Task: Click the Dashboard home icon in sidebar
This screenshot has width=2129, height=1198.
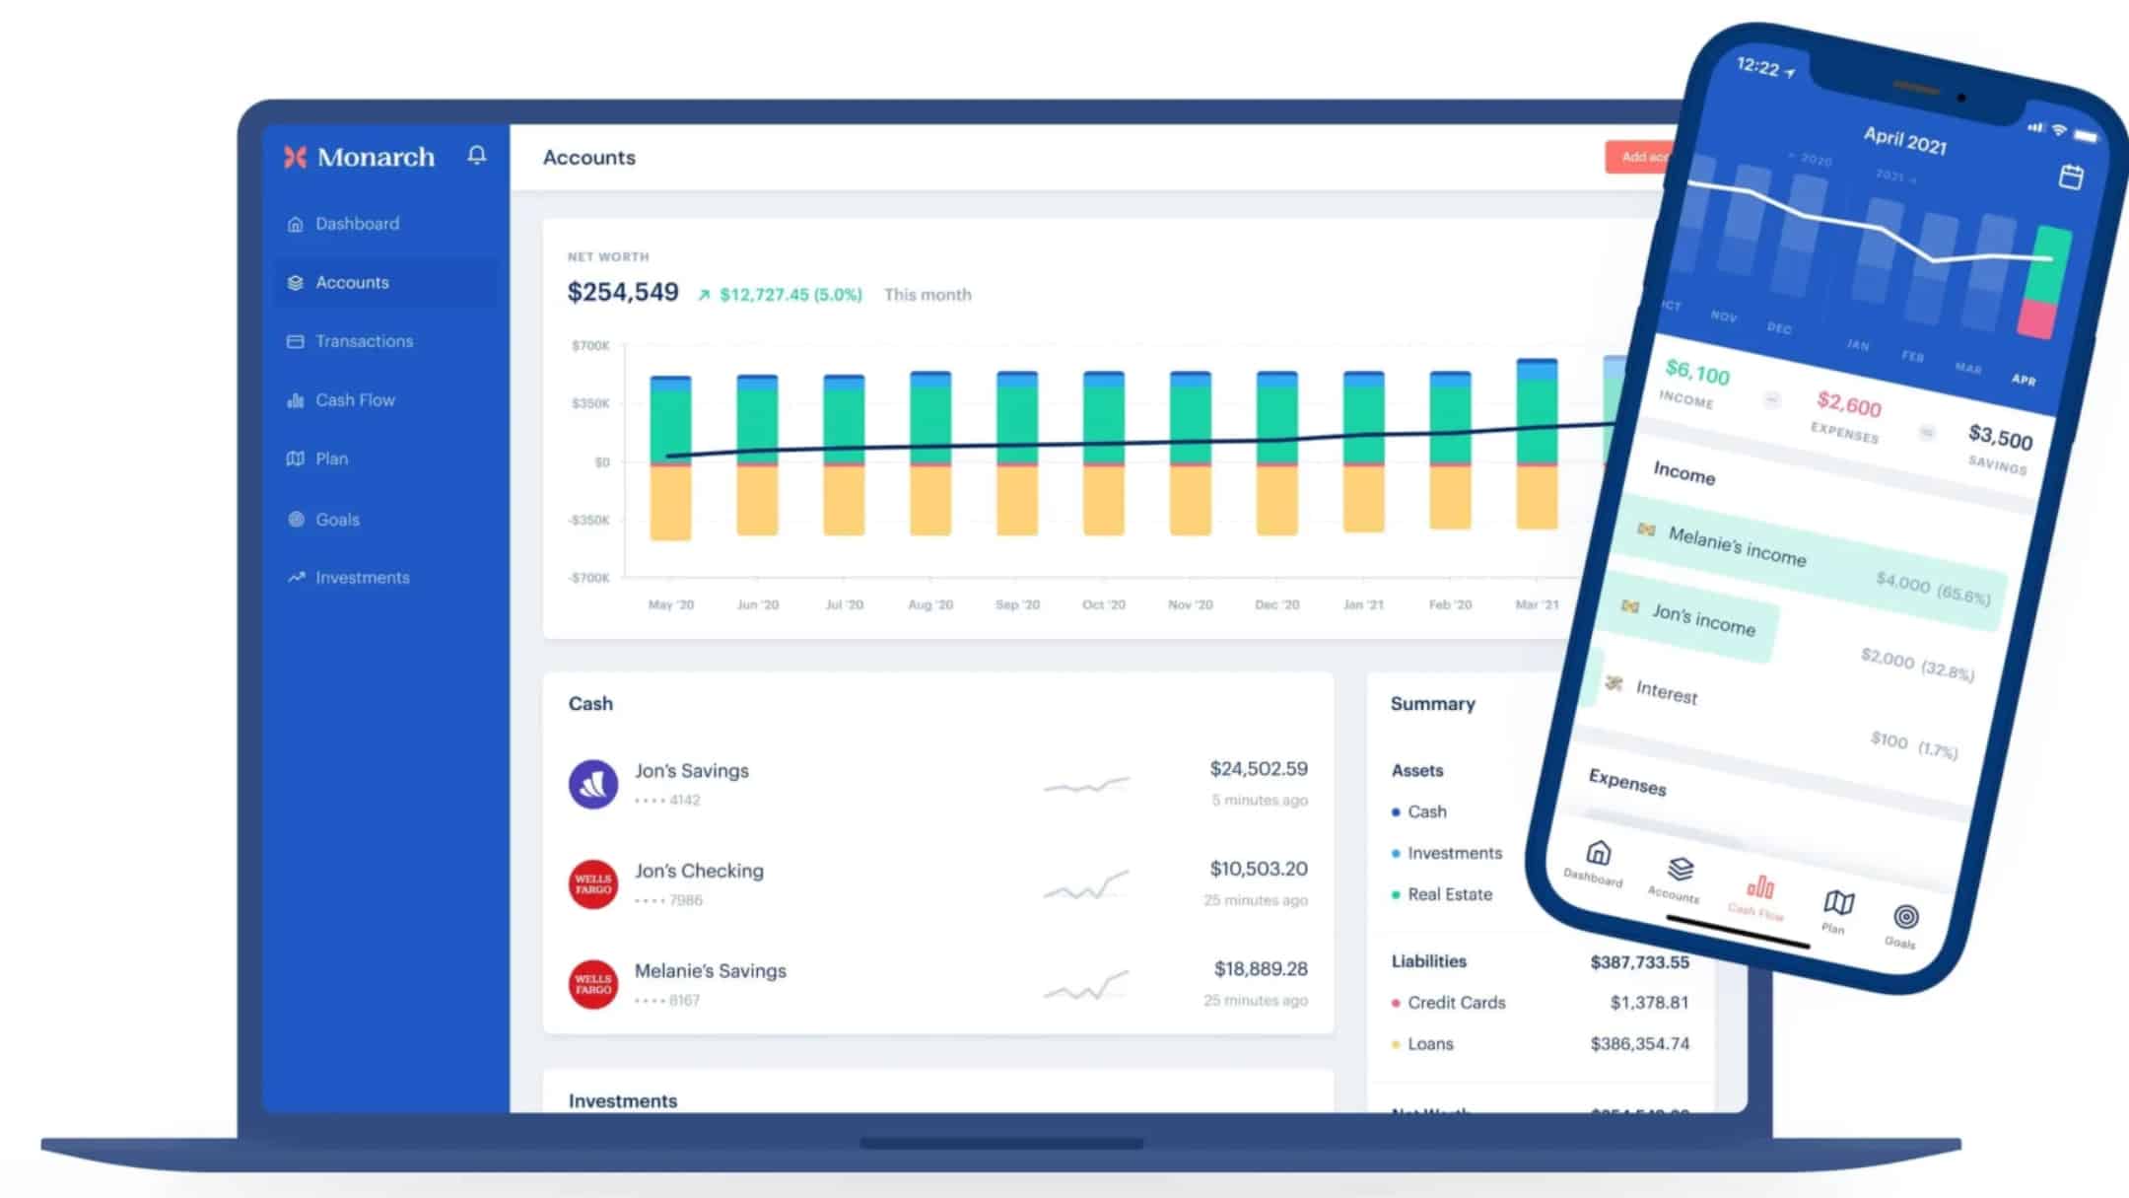Action: tap(295, 224)
